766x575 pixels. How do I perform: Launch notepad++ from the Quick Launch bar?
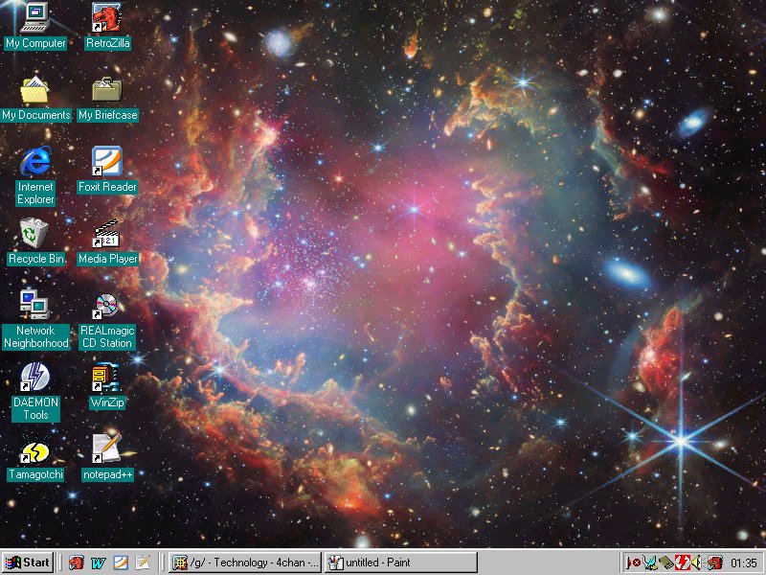[x=143, y=563]
